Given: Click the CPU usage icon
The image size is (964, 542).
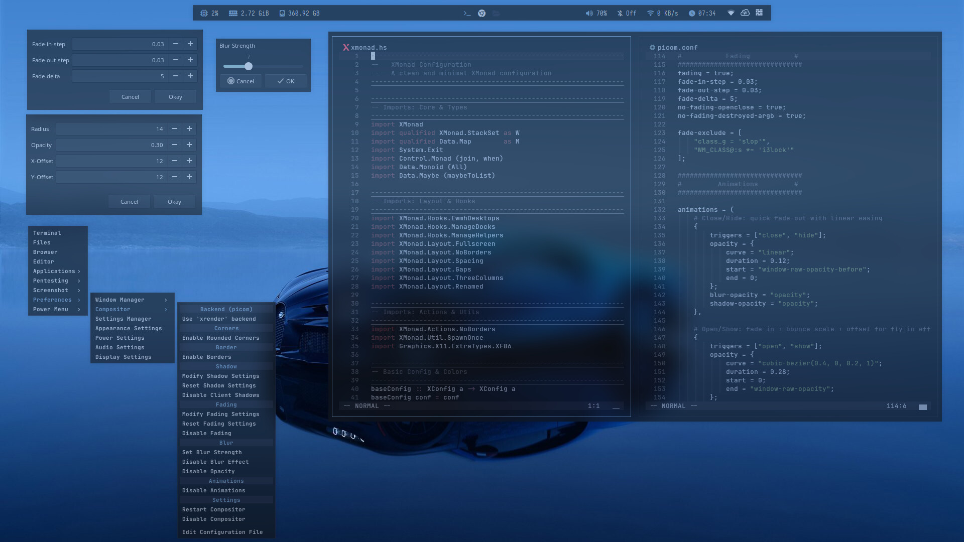Looking at the screenshot, I should (x=204, y=14).
